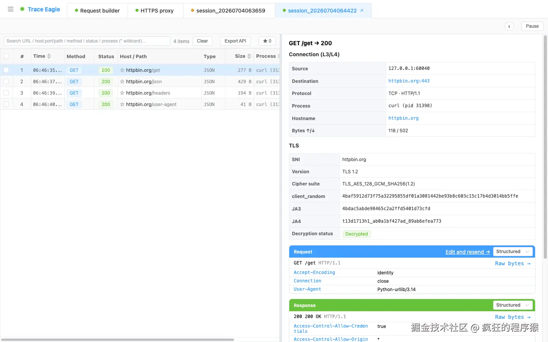Click the Accept-Encoding request header name
Viewport: 548px width, 342px height.
tap(314, 272)
